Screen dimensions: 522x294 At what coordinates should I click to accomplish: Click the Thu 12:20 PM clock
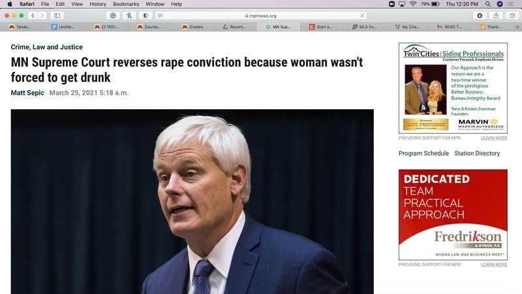point(462,4)
